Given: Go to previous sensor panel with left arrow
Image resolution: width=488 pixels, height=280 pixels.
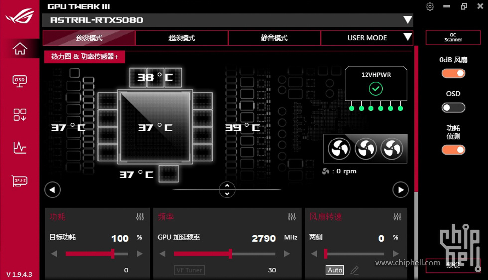Looking at the screenshot, I should (52, 190).
